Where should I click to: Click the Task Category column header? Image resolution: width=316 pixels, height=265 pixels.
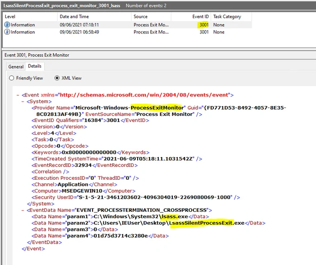(x=231, y=17)
